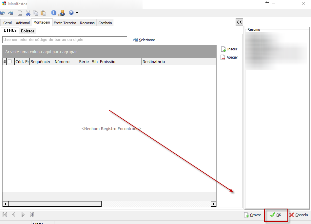Click the blue help question mark icon
Screen dimensions: 311x224
pyautogui.click(x=71, y=13)
